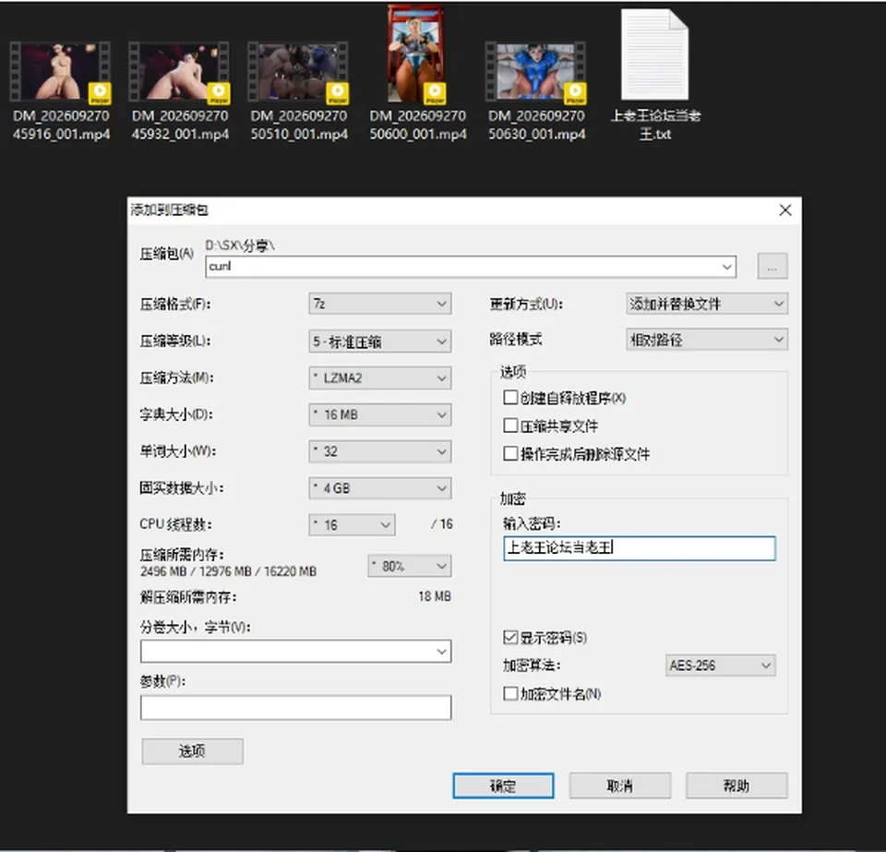Select the DM_20260927045932_001.mp4 video file

click(180, 90)
